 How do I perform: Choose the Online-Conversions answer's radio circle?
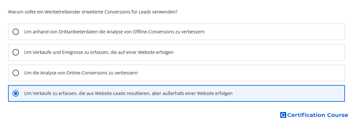tap(16, 73)
